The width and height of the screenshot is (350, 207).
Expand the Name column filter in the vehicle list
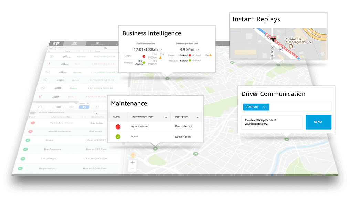[90, 51]
